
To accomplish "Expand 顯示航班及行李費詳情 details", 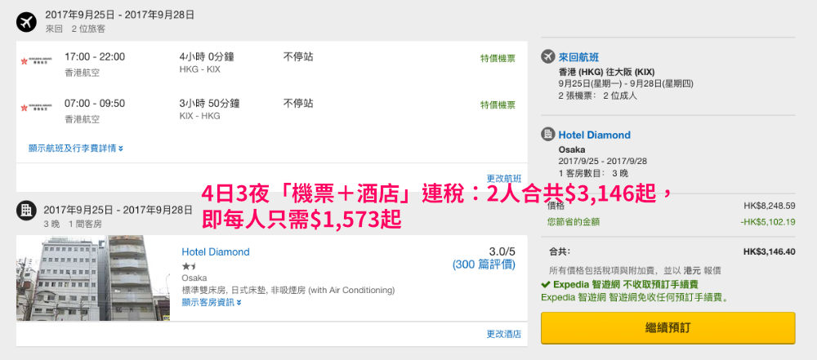I will tap(75, 149).
